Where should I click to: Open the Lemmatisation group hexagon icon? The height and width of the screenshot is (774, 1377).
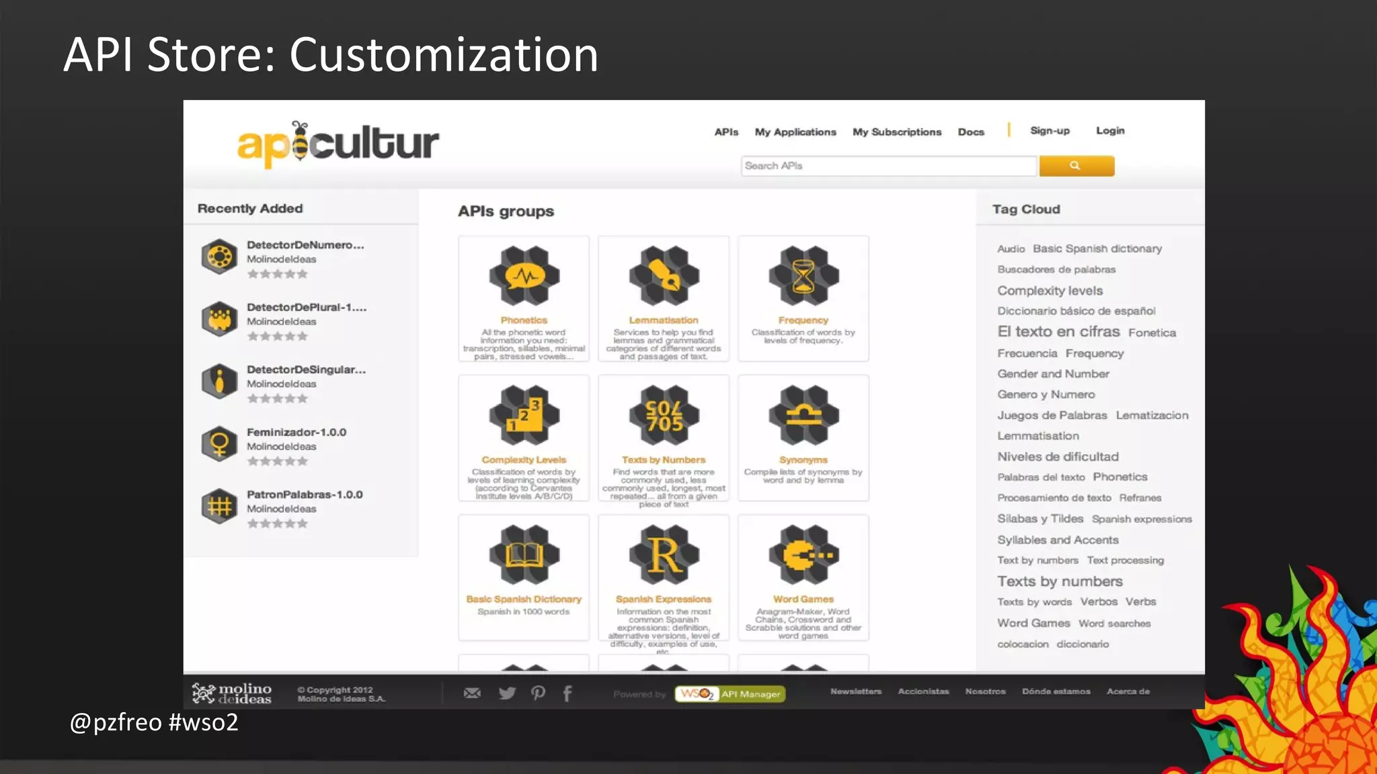click(x=664, y=276)
